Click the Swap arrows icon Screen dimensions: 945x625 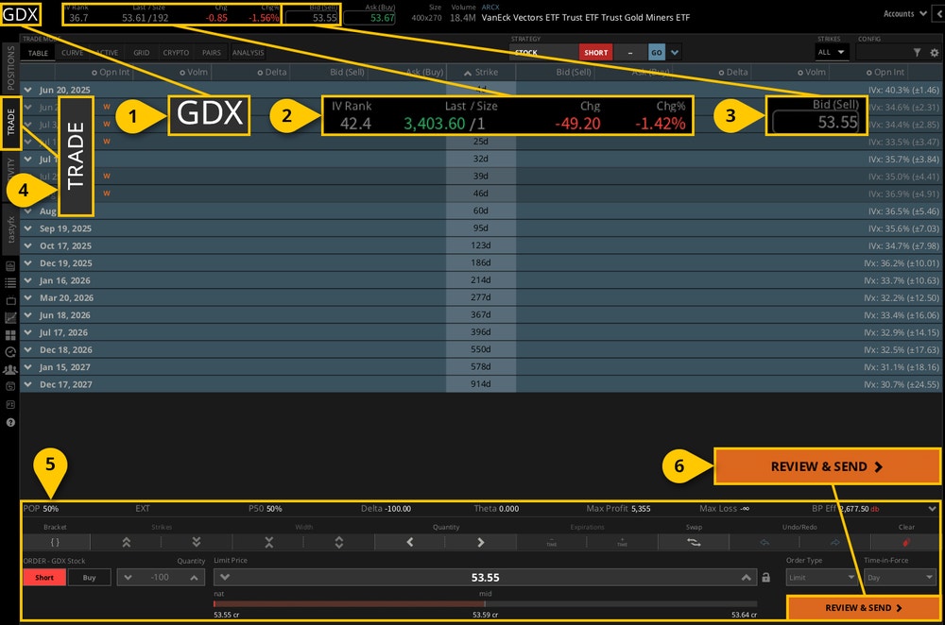[694, 542]
